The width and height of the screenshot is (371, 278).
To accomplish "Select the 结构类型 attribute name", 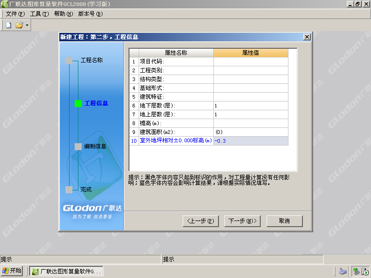I will tap(176, 79).
